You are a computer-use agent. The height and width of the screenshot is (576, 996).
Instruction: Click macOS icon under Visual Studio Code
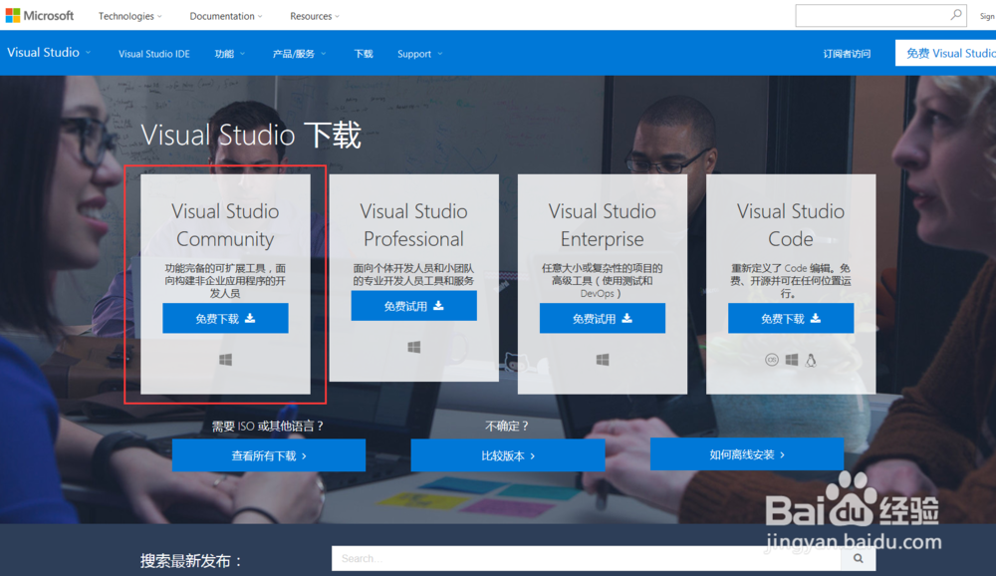[x=771, y=360]
